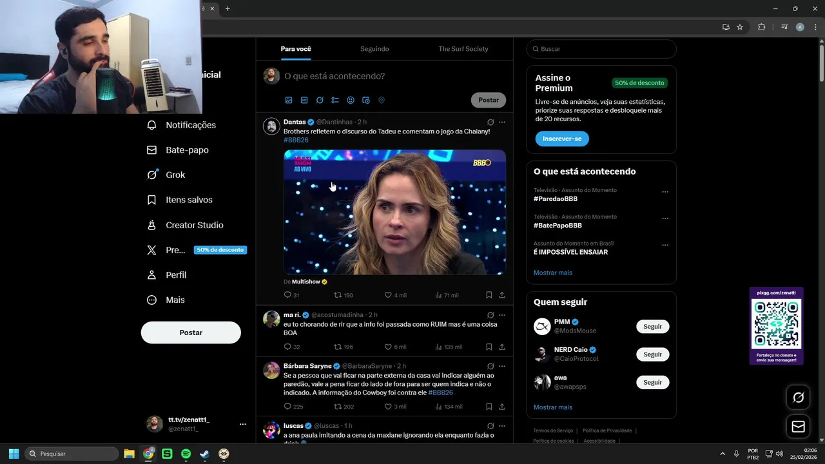Go to Itens salvos bookmarks

point(180,200)
